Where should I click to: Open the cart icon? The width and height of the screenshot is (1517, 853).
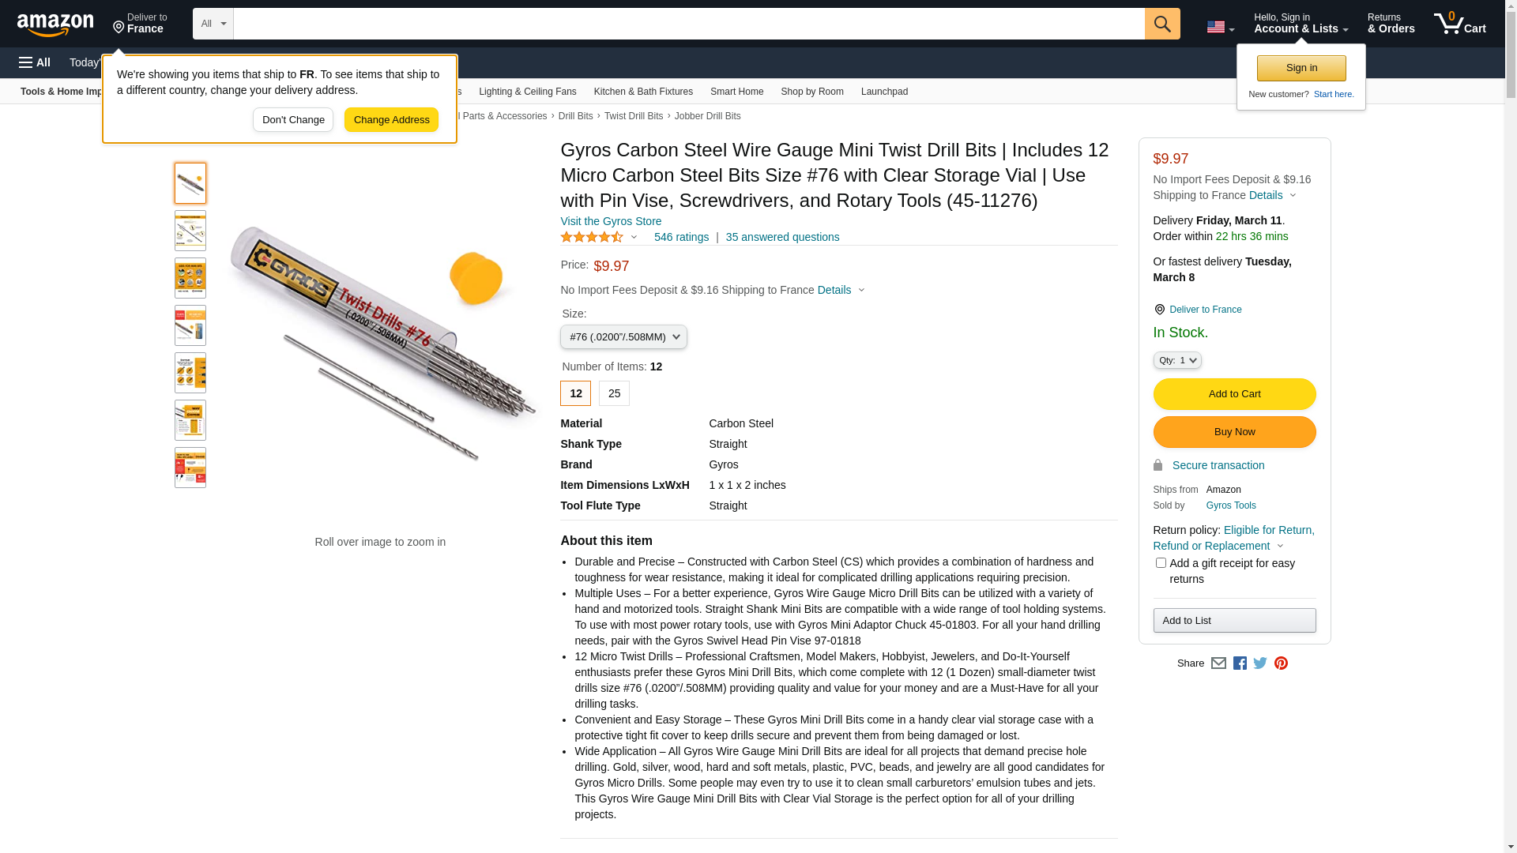click(x=1460, y=24)
